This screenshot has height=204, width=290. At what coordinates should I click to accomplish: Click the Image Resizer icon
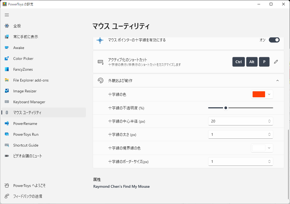pyautogui.click(x=7, y=91)
